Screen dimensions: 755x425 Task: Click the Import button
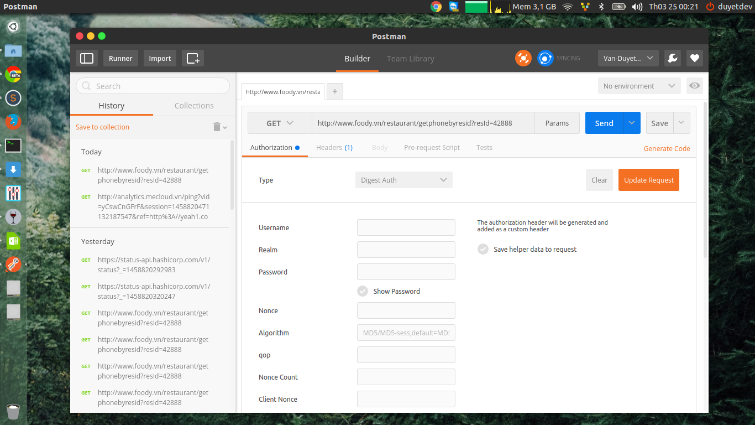[x=160, y=58]
